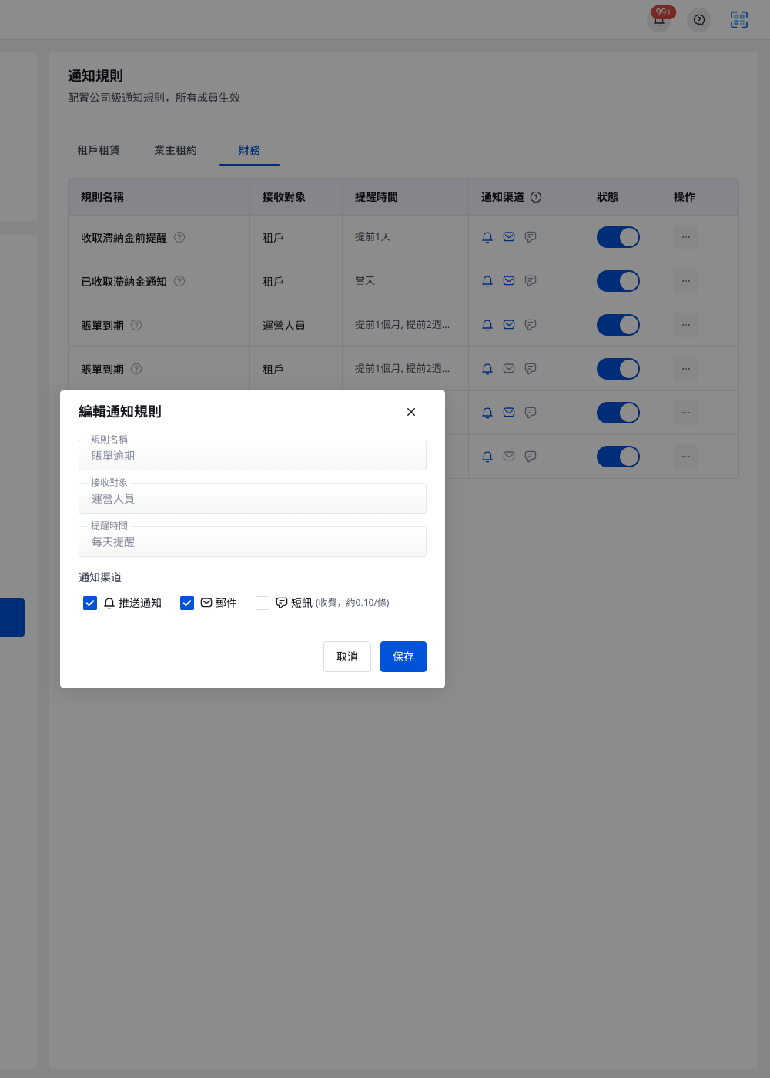
Task: Enable the 短訊 SMS checkbox
Action: (263, 603)
